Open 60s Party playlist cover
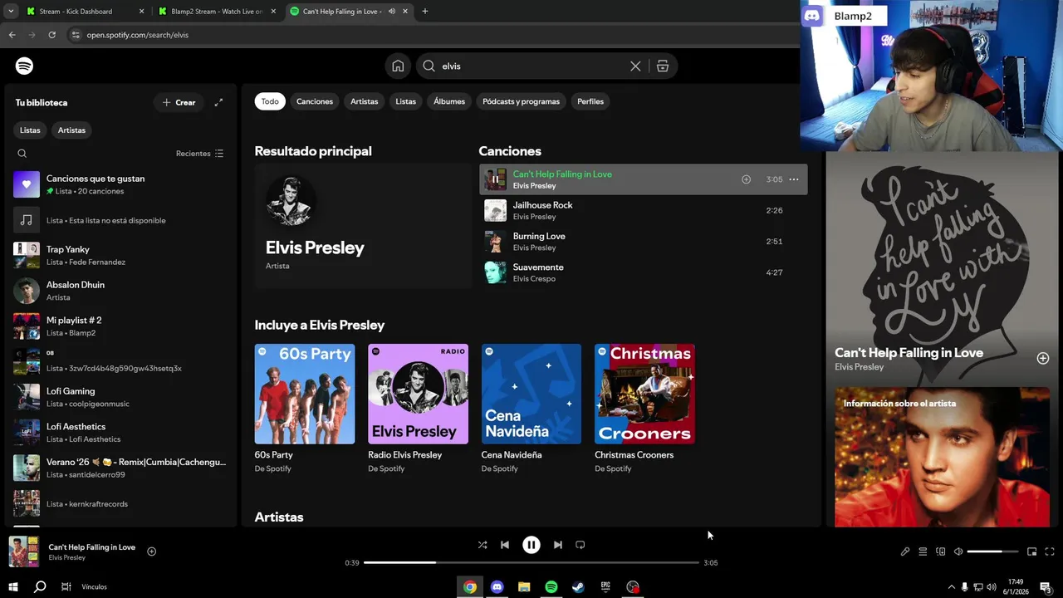The height and width of the screenshot is (598, 1063). pyautogui.click(x=305, y=394)
